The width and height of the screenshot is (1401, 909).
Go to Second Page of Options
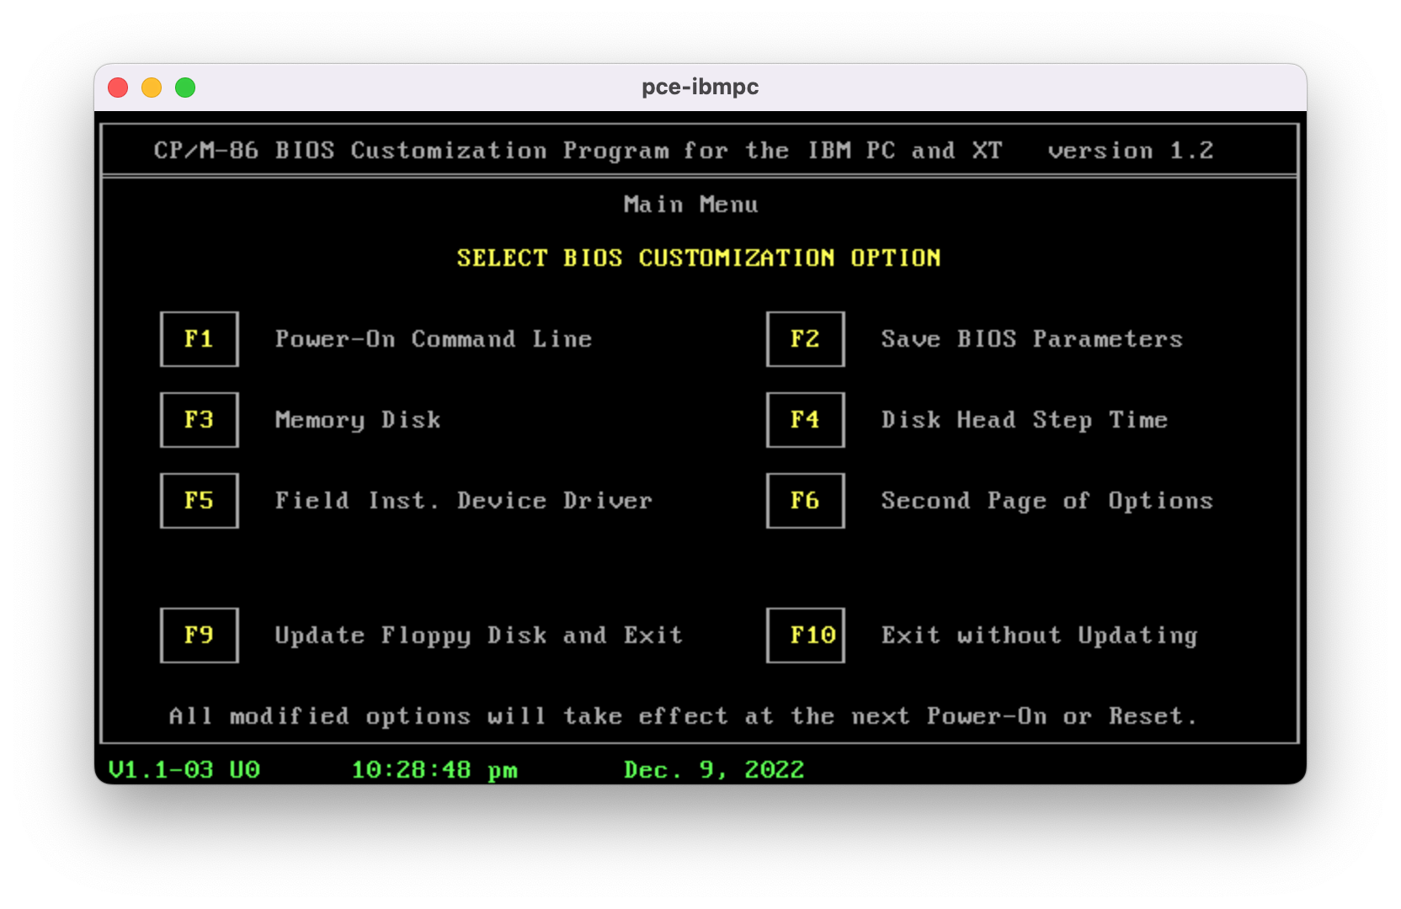pyautogui.click(x=1047, y=501)
